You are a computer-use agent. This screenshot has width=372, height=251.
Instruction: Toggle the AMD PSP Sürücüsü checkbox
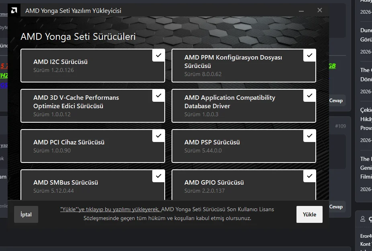click(309, 136)
